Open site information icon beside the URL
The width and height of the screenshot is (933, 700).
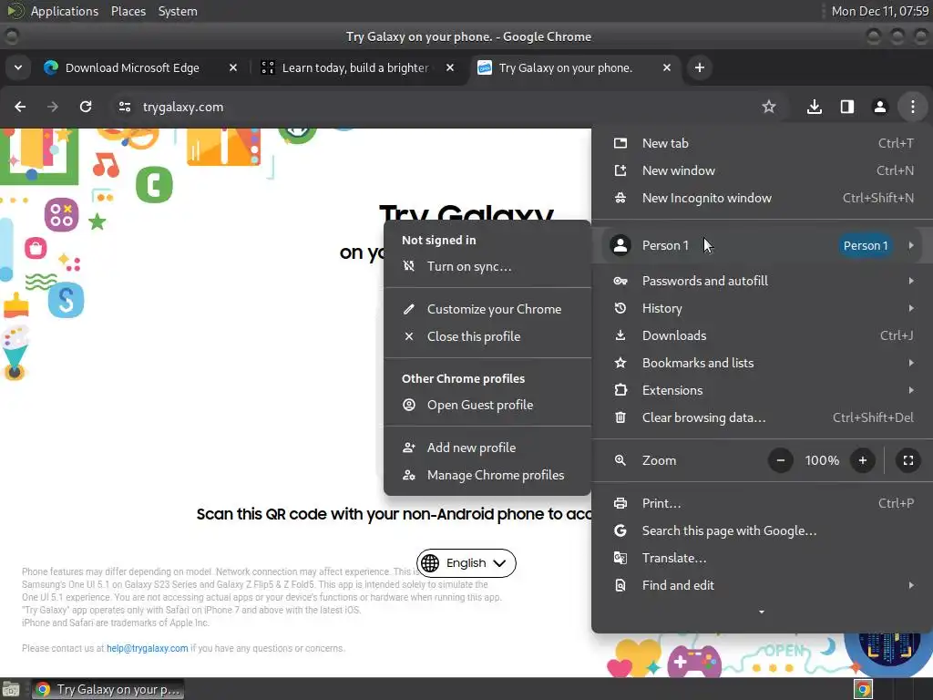[x=124, y=107]
